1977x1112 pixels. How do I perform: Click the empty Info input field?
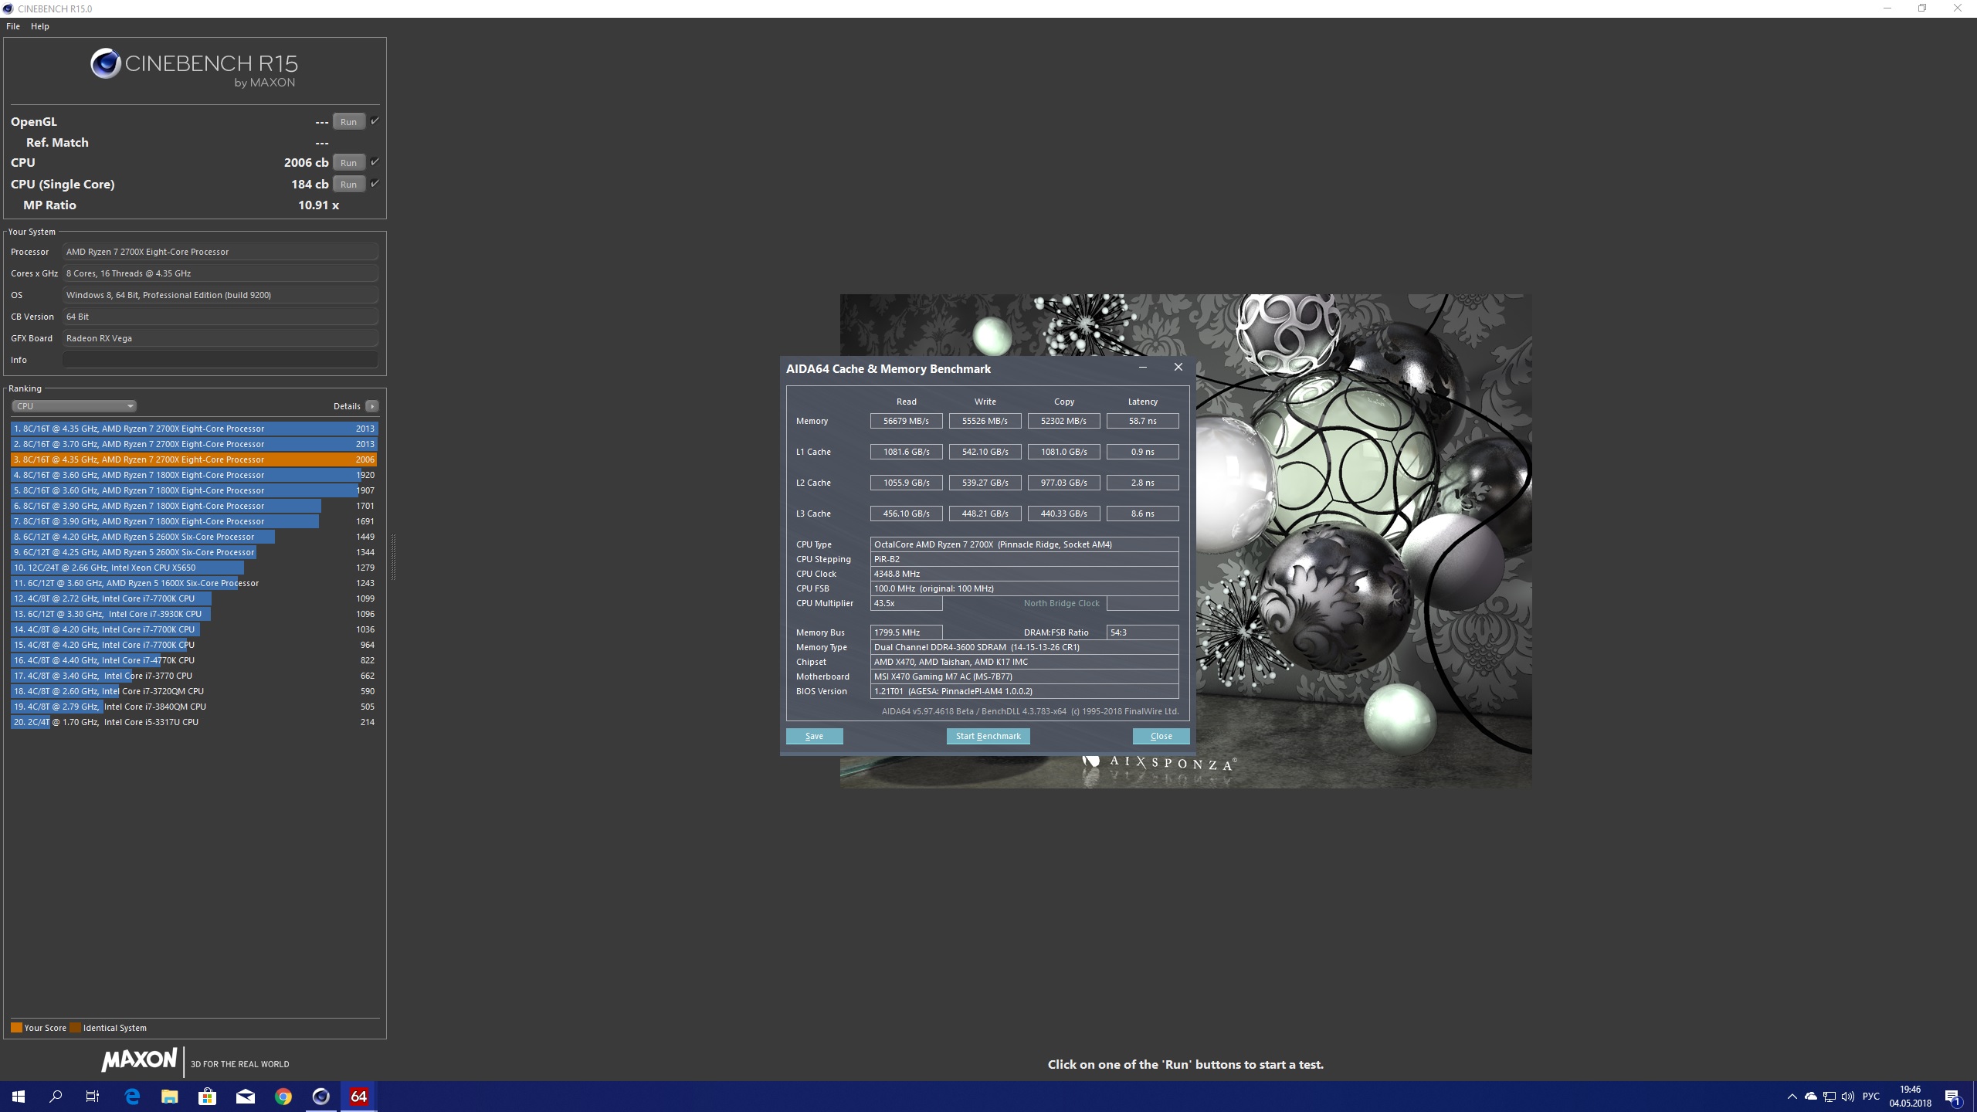point(220,360)
